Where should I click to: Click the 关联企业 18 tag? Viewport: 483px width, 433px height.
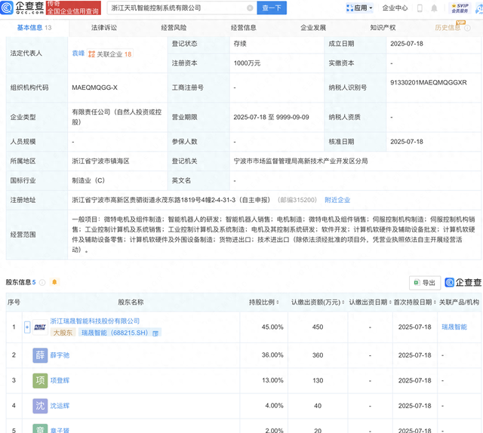(110, 54)
